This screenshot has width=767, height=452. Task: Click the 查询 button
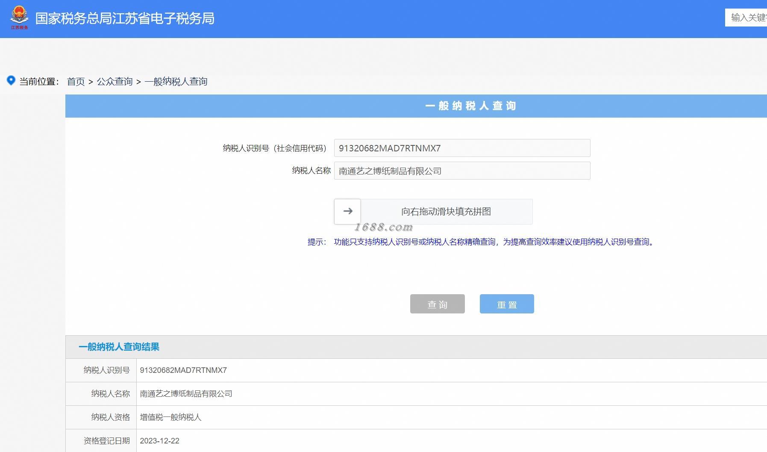coord(437,304)
